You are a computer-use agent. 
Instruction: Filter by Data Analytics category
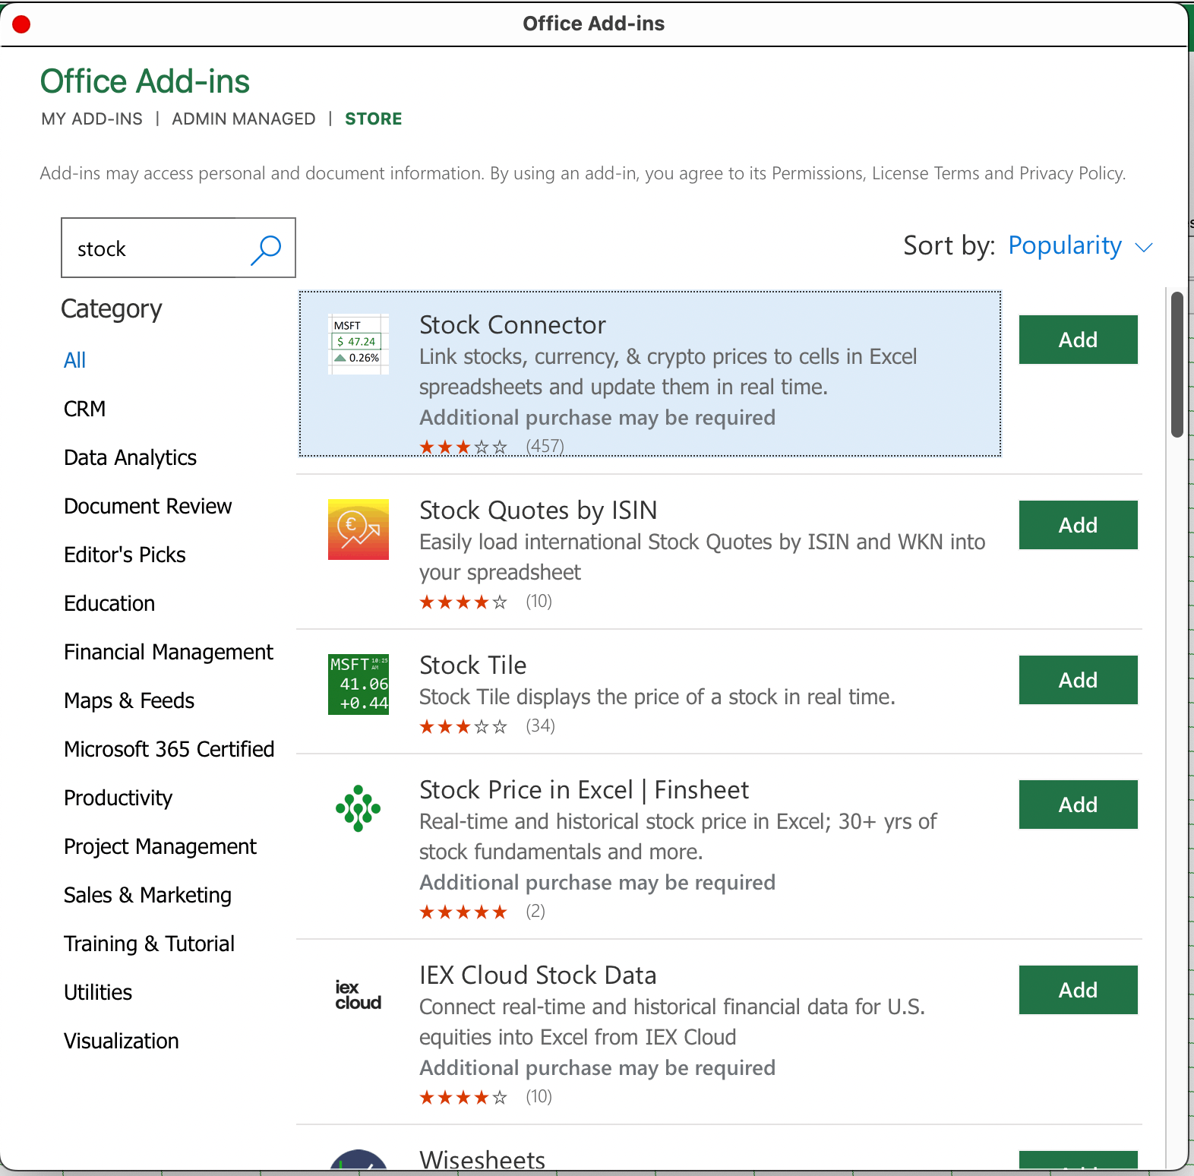[130, 457]
